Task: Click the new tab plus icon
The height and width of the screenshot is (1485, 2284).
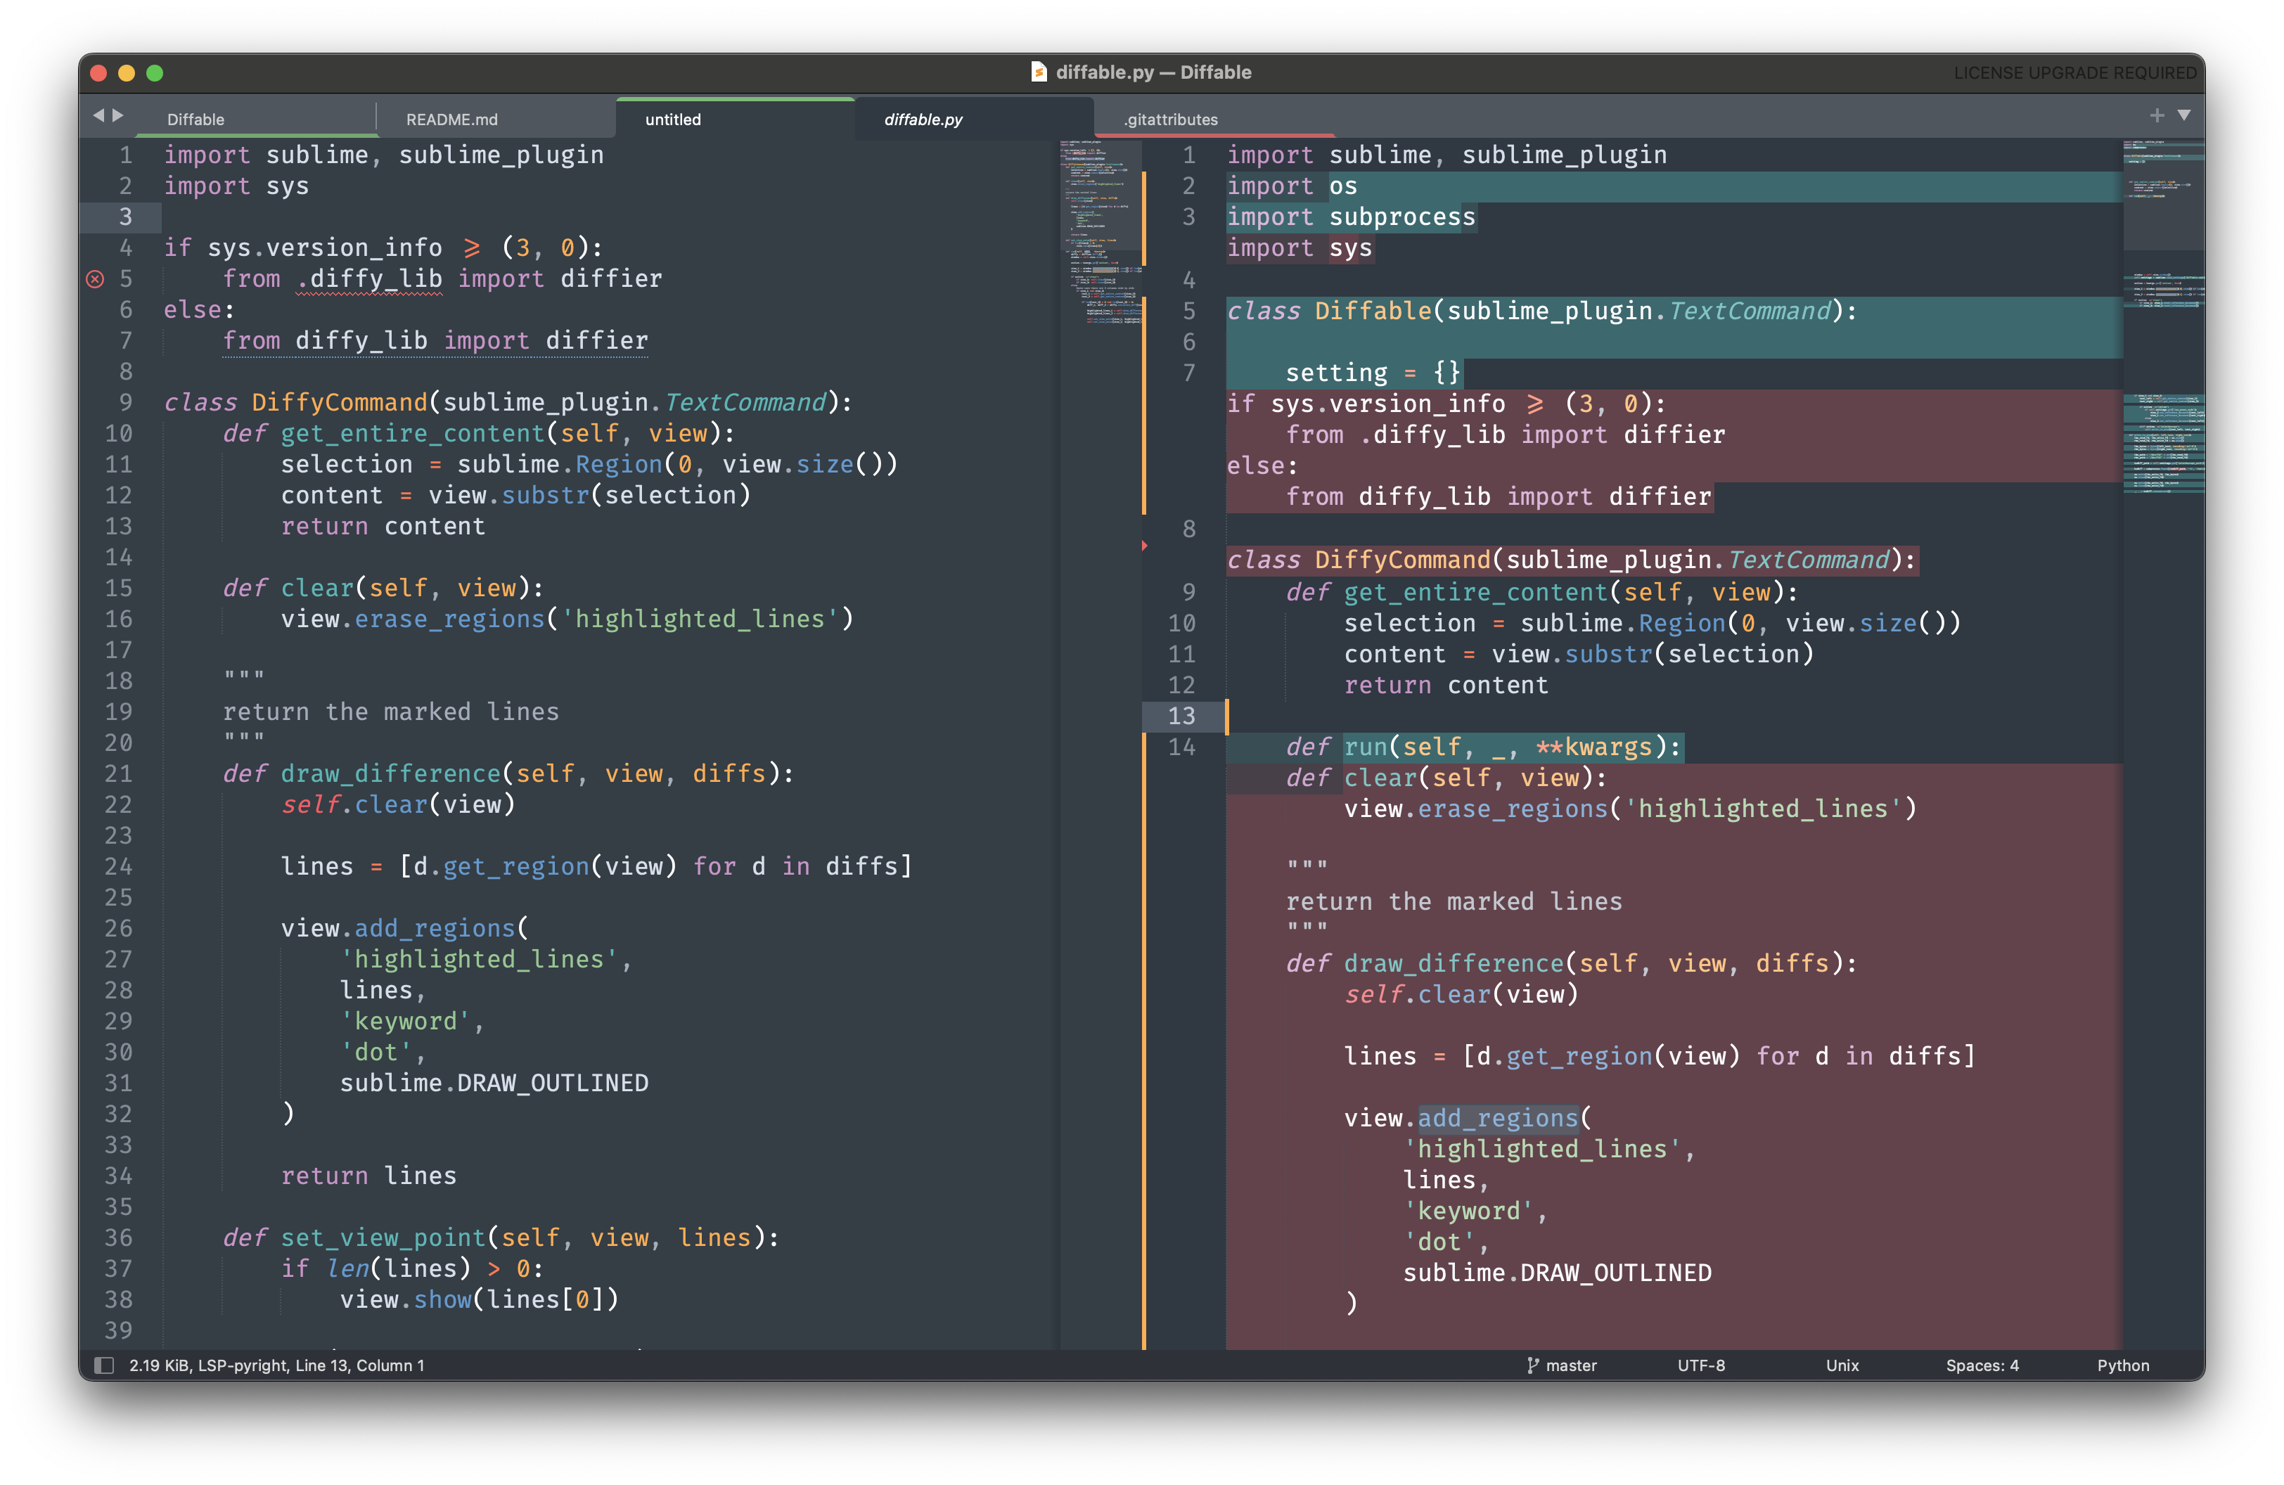Action: point(2157,115)
